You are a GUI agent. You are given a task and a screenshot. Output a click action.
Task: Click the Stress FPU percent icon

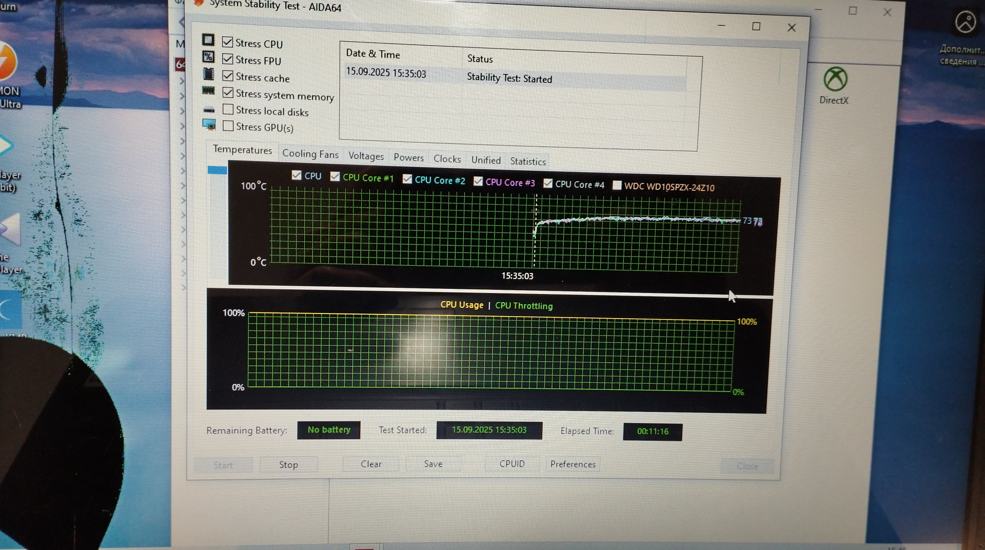(x=208, y=57)
